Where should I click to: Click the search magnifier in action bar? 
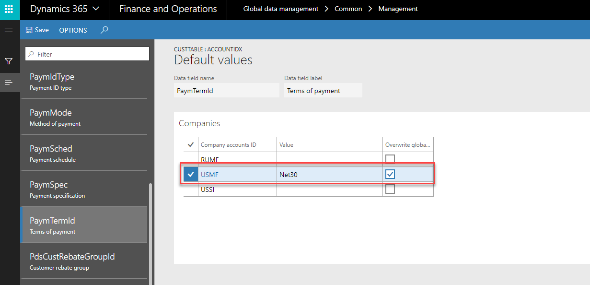click(x=104, y=30)
